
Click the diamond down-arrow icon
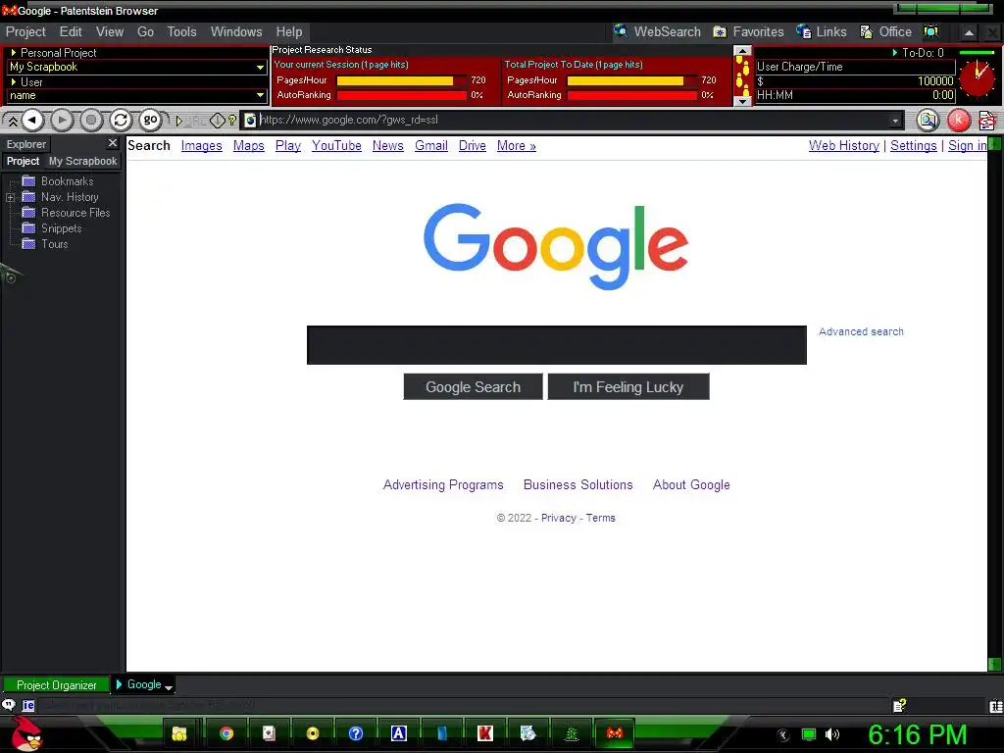point(217,120)
